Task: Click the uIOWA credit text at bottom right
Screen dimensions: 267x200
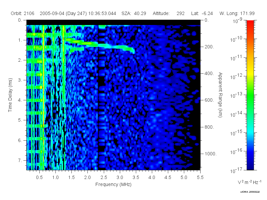Action: click(x=250, y=192)
